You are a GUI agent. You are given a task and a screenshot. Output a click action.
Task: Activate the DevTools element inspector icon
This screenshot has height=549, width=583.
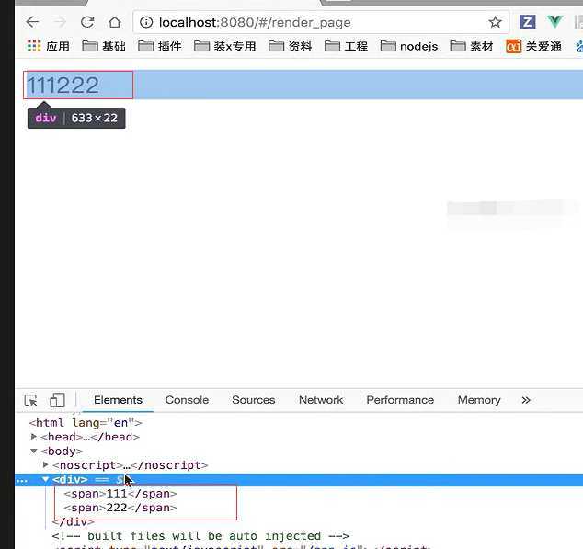click(31, 400)
